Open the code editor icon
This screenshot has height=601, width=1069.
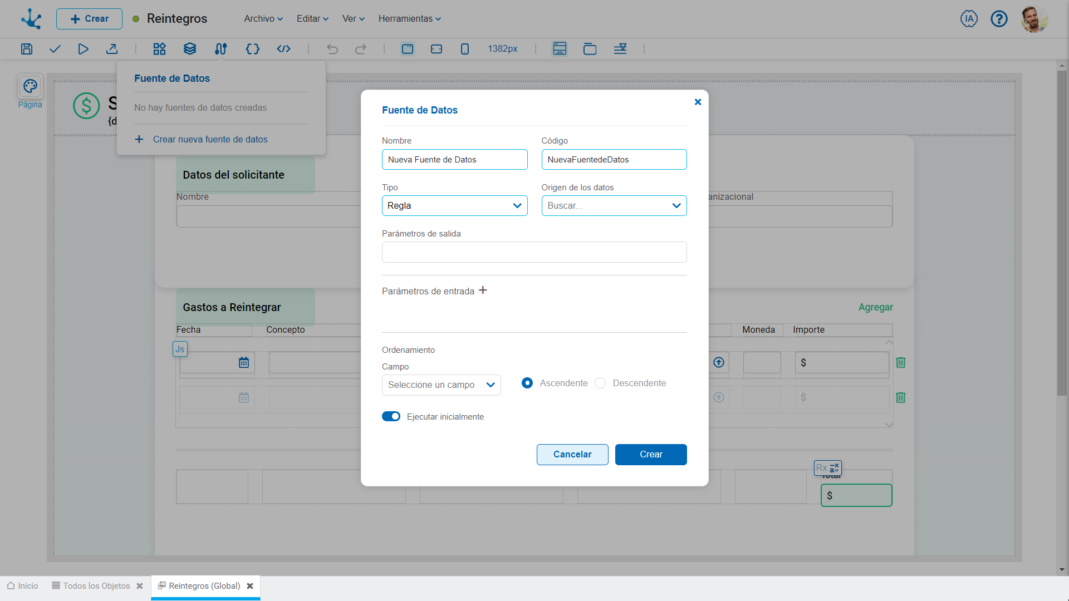click(x=284, y=49)
